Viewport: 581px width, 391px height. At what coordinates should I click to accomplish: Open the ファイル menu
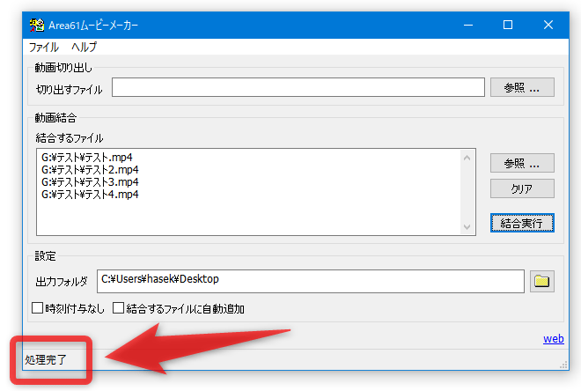tap(44, 47)
